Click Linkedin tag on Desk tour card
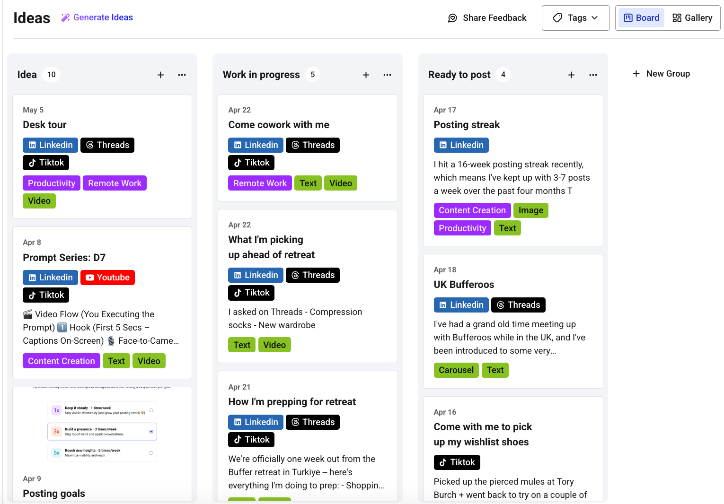This screenshot has height=504, width=724. pos(50,145)
